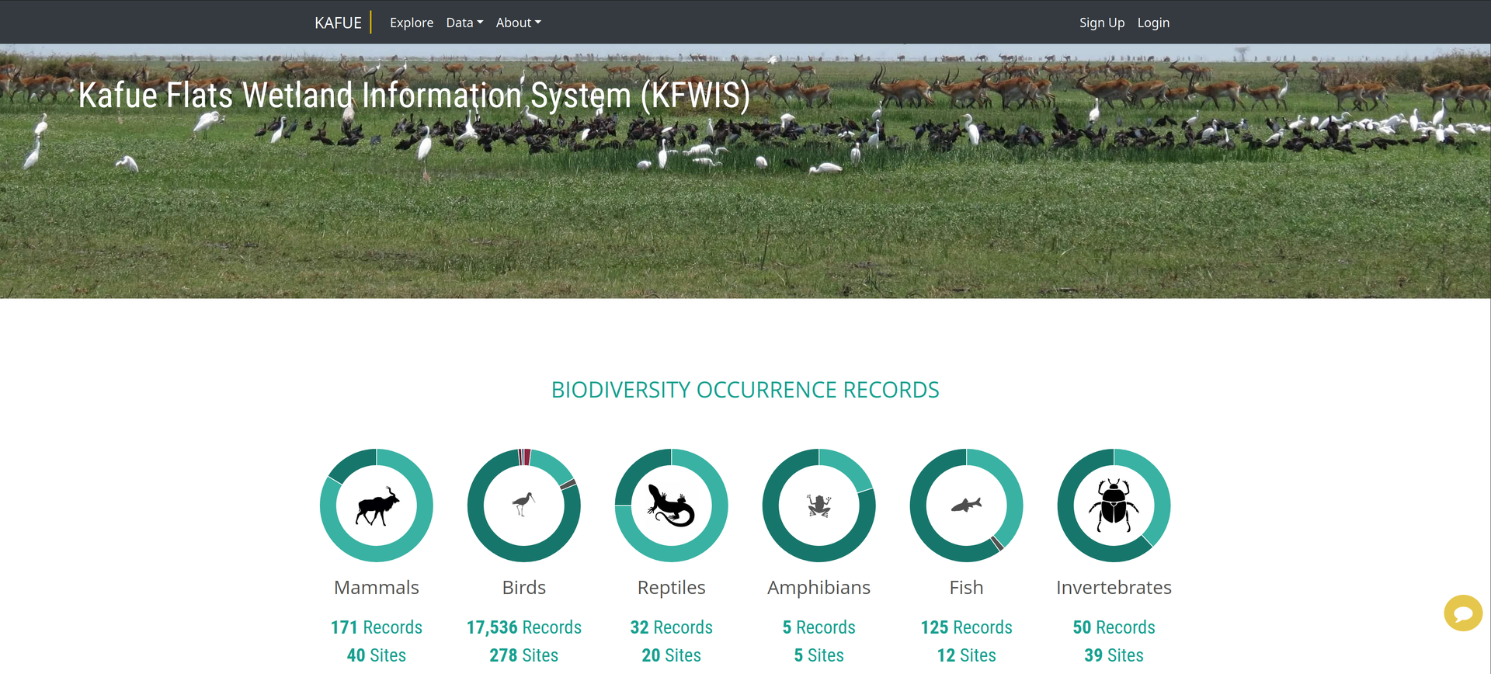Image resolution: width=1491 pixels, height=674 pixels.
Task: Click the 171 Records mammal count
Action: tap(377, 627)
